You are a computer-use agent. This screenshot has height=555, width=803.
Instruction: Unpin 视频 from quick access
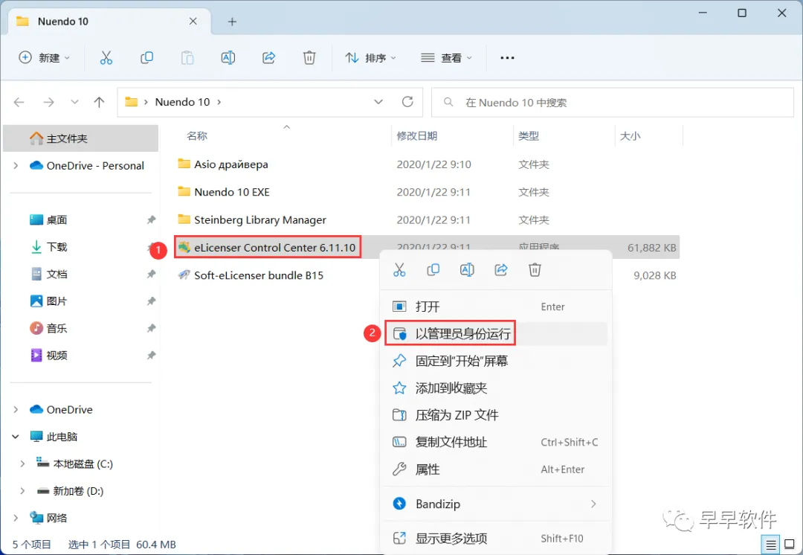point(151,355)
